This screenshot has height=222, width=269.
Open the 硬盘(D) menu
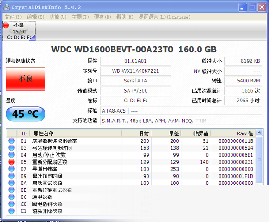[102, 17]
